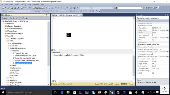The height and width of the screenshot is (95, 170).
Task: Click the last Object Explorer toolbar icon
Action: click(26, 18)
